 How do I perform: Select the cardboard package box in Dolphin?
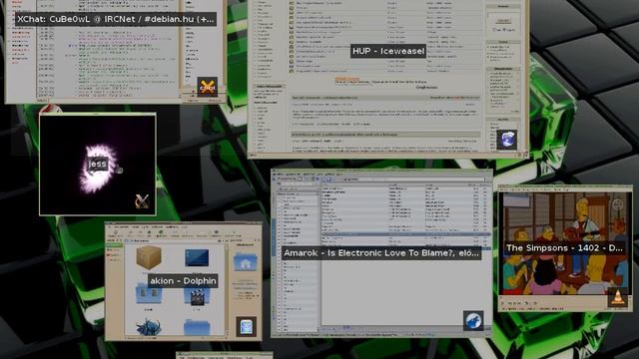click(x=149, y=257)
